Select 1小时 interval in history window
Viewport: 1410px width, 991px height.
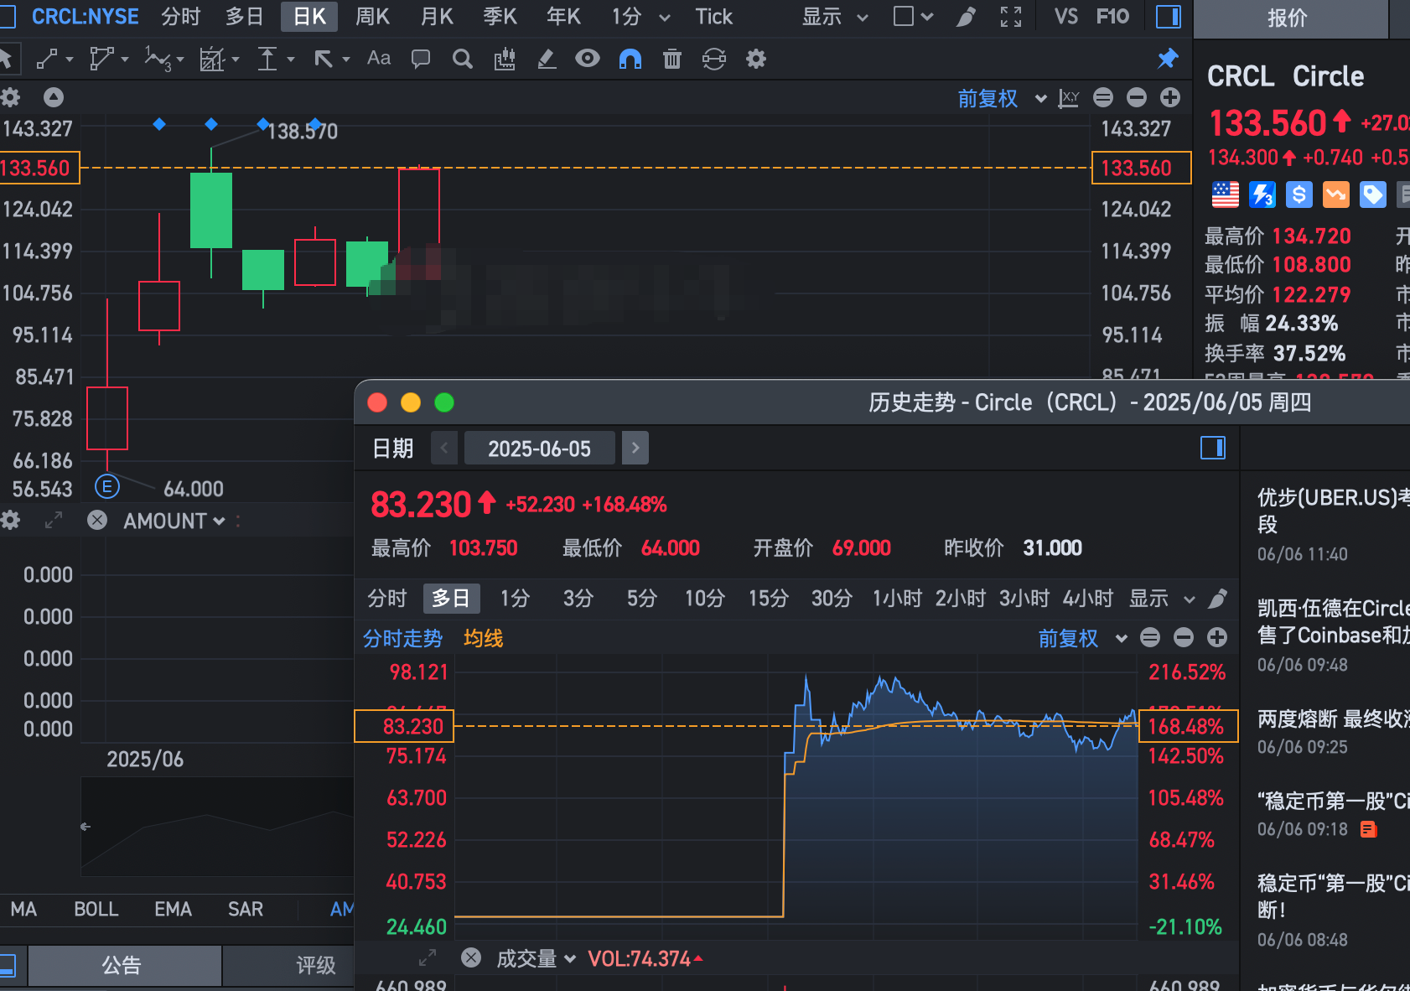coord(897,598)
